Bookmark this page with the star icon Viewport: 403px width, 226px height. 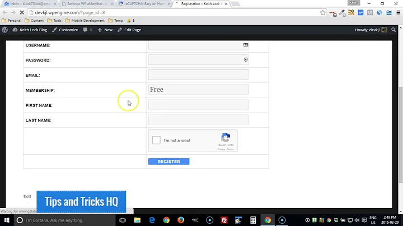pyautogui.click(x=323, y=12)
